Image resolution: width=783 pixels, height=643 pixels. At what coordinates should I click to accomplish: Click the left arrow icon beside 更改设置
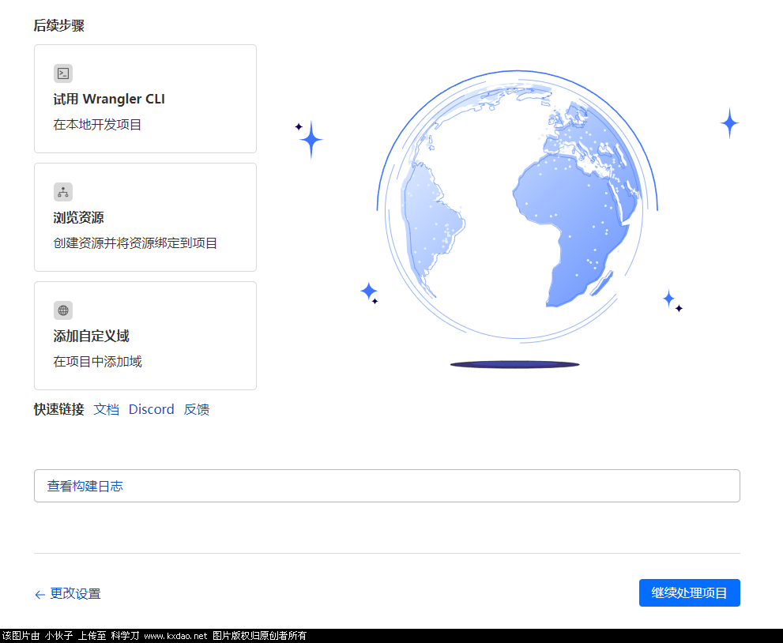[x=40, y=594]
